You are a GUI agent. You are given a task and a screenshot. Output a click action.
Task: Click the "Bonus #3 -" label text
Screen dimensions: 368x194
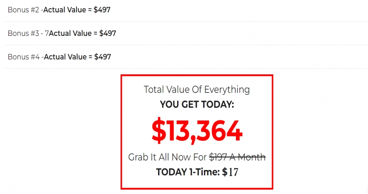click(x=25, y=33)
